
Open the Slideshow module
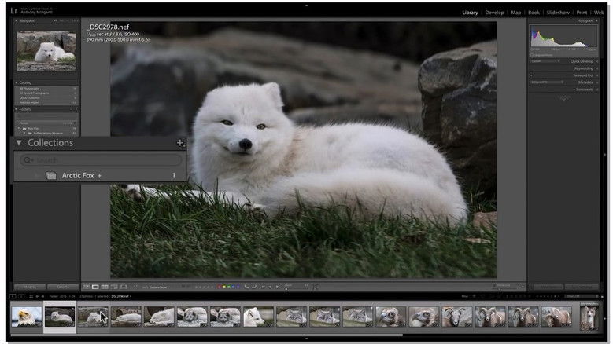tap(558, 13)
